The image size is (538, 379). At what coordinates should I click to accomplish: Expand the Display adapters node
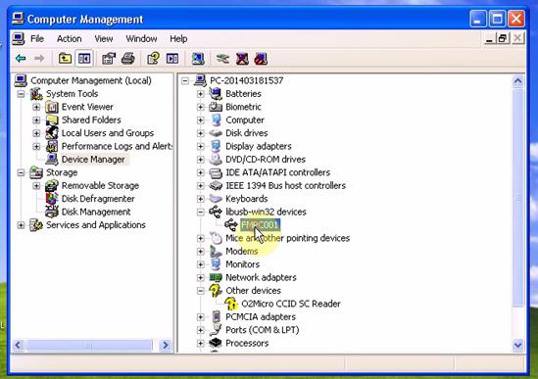tap(201, 146)
